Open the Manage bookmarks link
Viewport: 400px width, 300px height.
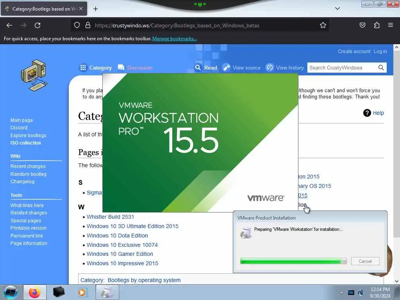175,39
